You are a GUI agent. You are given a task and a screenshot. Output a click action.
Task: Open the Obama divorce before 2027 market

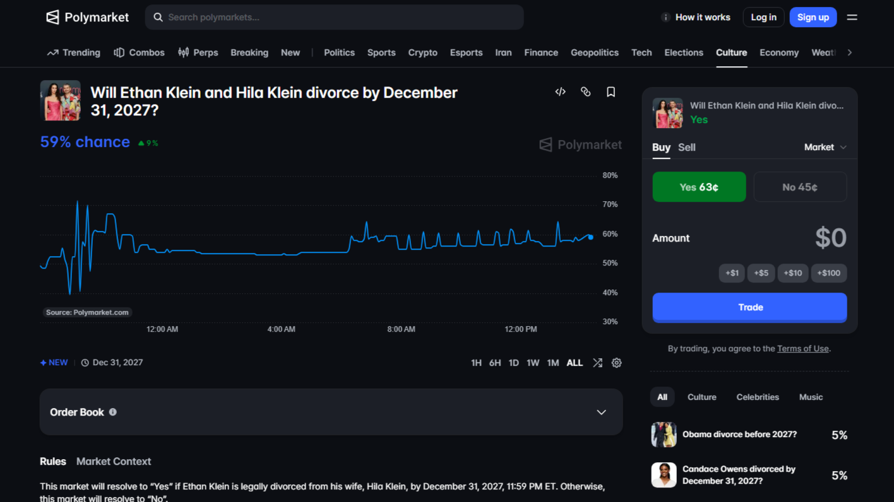749,435
